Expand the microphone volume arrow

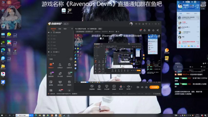[124, 87]
